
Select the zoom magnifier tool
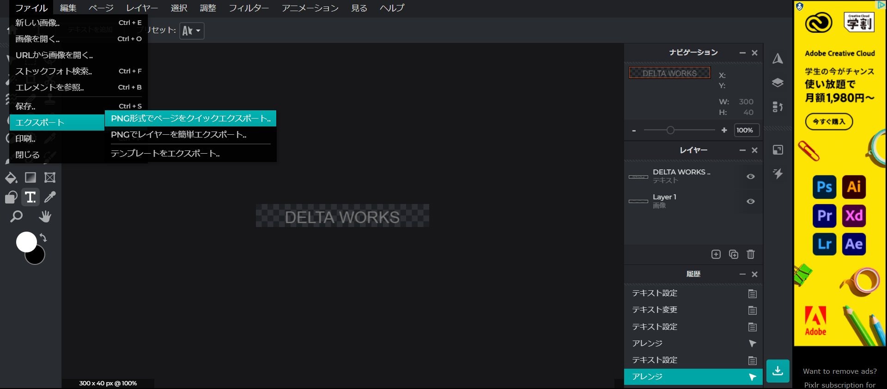(x=16, y=216)
